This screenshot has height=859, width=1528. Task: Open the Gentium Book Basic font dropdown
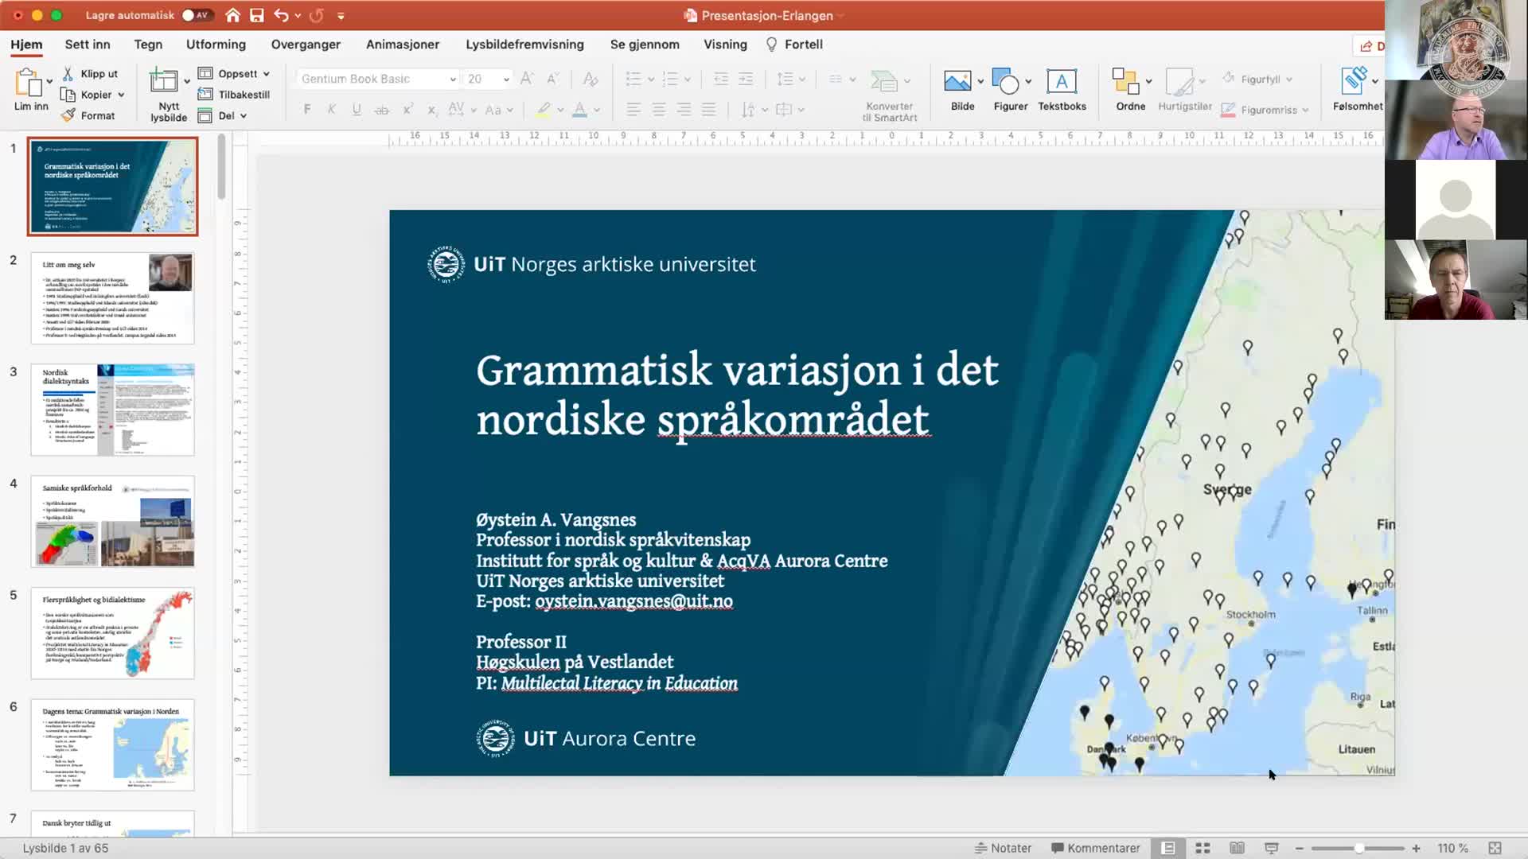click(x=453, y=79)
